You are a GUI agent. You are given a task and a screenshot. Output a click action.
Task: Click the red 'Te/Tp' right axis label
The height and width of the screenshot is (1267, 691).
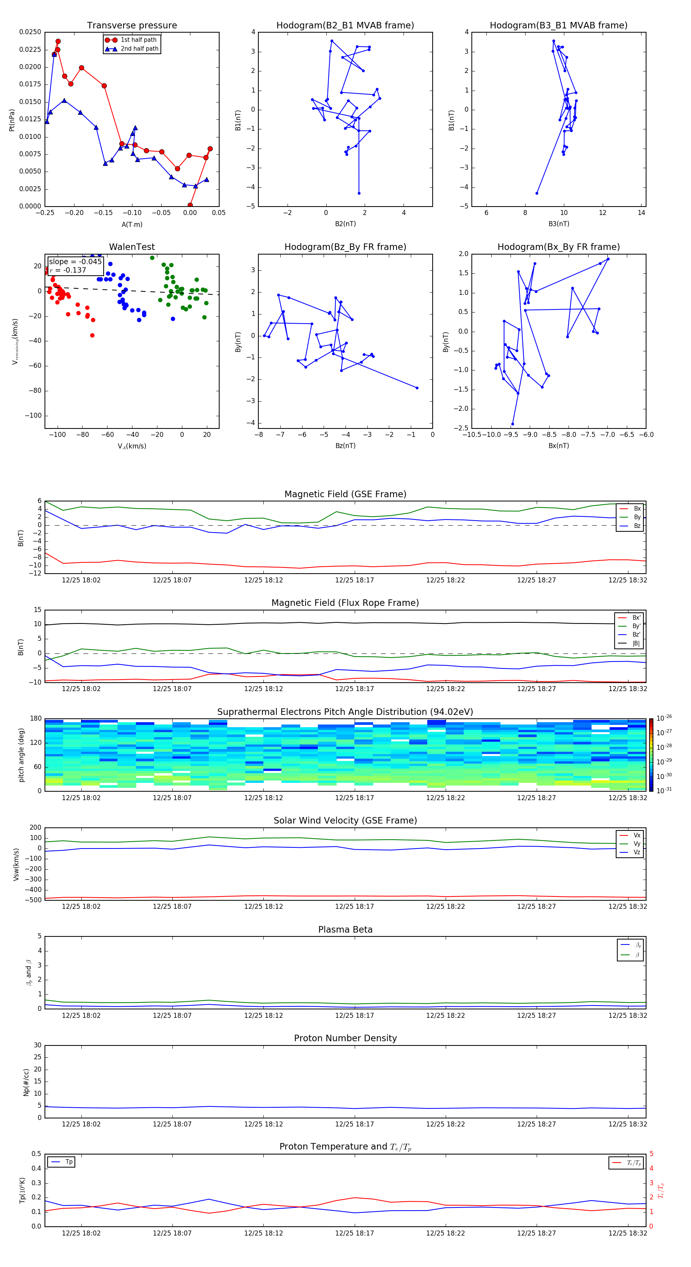(x=661, y=1190)
